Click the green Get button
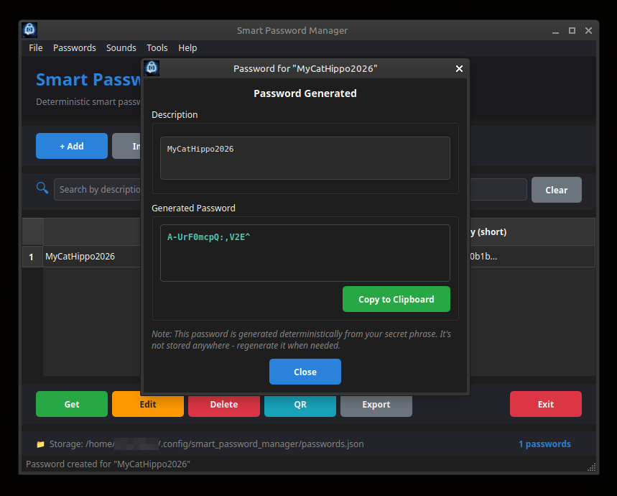 coord(72,404)
